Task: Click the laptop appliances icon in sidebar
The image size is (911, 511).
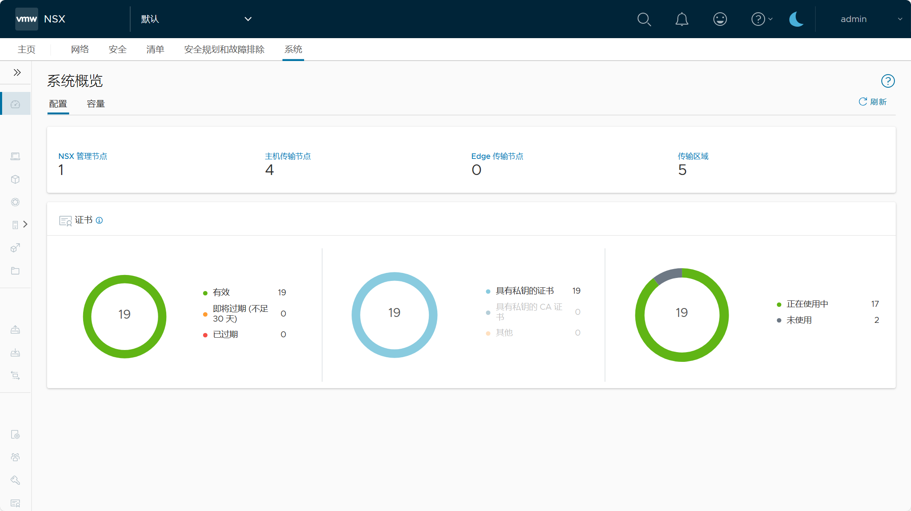Action: tap(15, 156)
